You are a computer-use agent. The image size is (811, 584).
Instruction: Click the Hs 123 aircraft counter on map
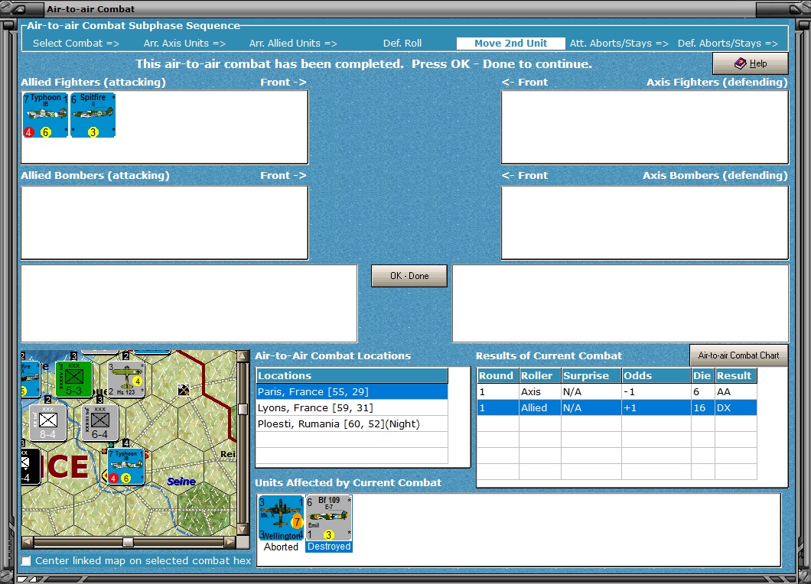click(x=125, y=379)
